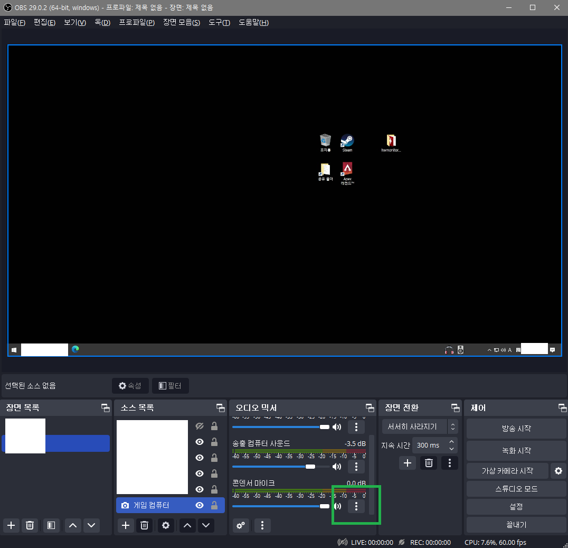
Task: Click 끝내기 to exit OBS
Action: coord(516,525)
